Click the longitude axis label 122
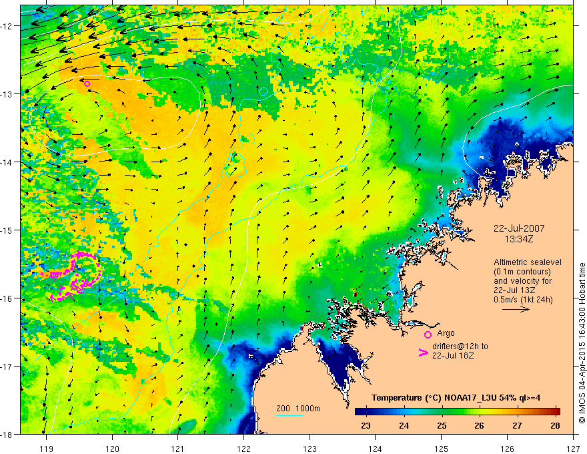 point(243,449)
